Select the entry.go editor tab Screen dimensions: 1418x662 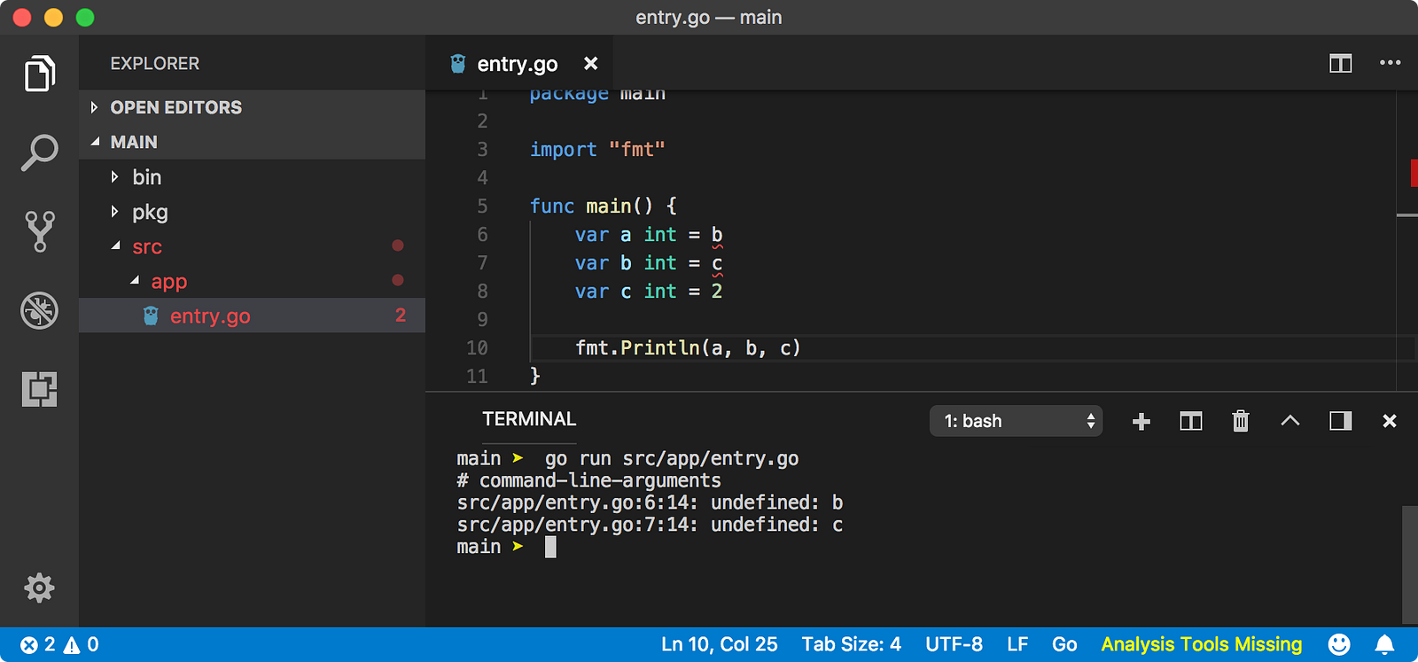click(x=519, y=64)
